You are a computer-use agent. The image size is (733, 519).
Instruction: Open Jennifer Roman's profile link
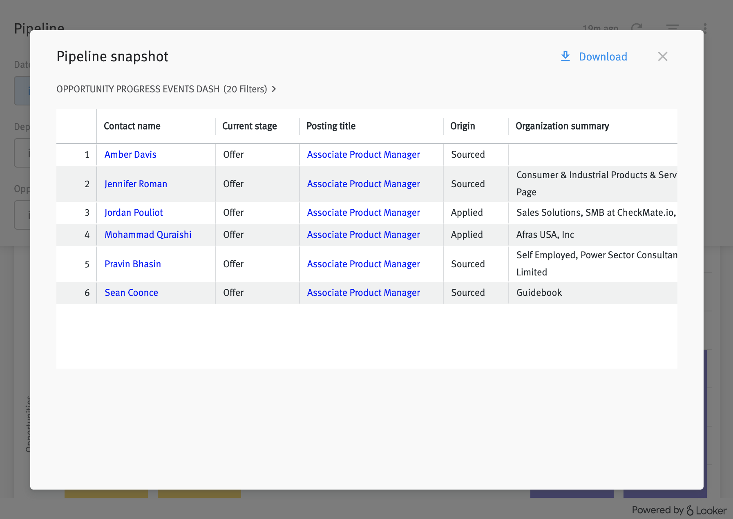click(x=136, y=184)
